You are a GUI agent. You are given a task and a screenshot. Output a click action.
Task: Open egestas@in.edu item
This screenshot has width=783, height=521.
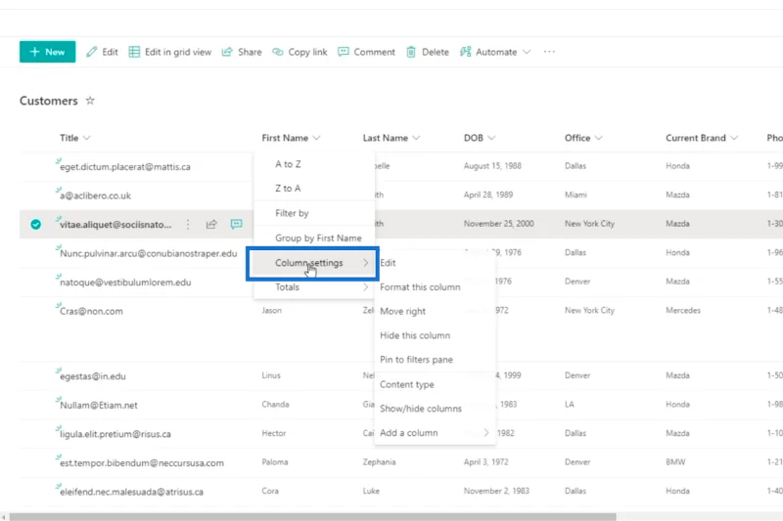[93, 376]
